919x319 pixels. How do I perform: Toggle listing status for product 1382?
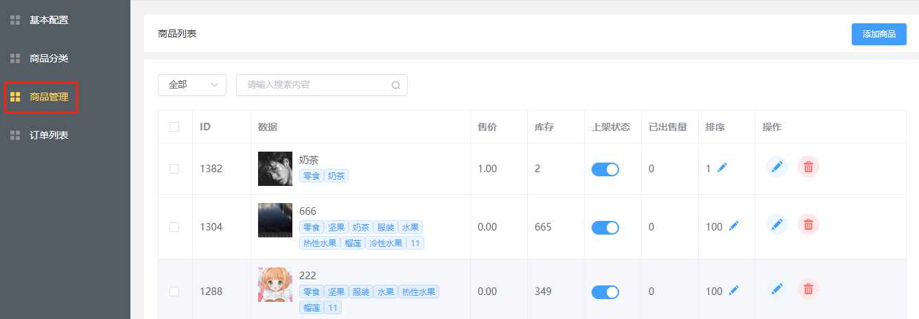pos(605,169)
